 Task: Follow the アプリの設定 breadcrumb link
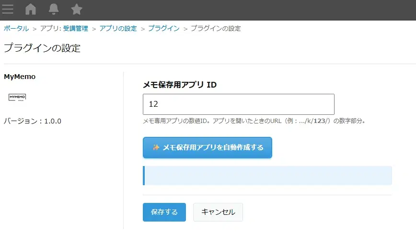(118, 28)
